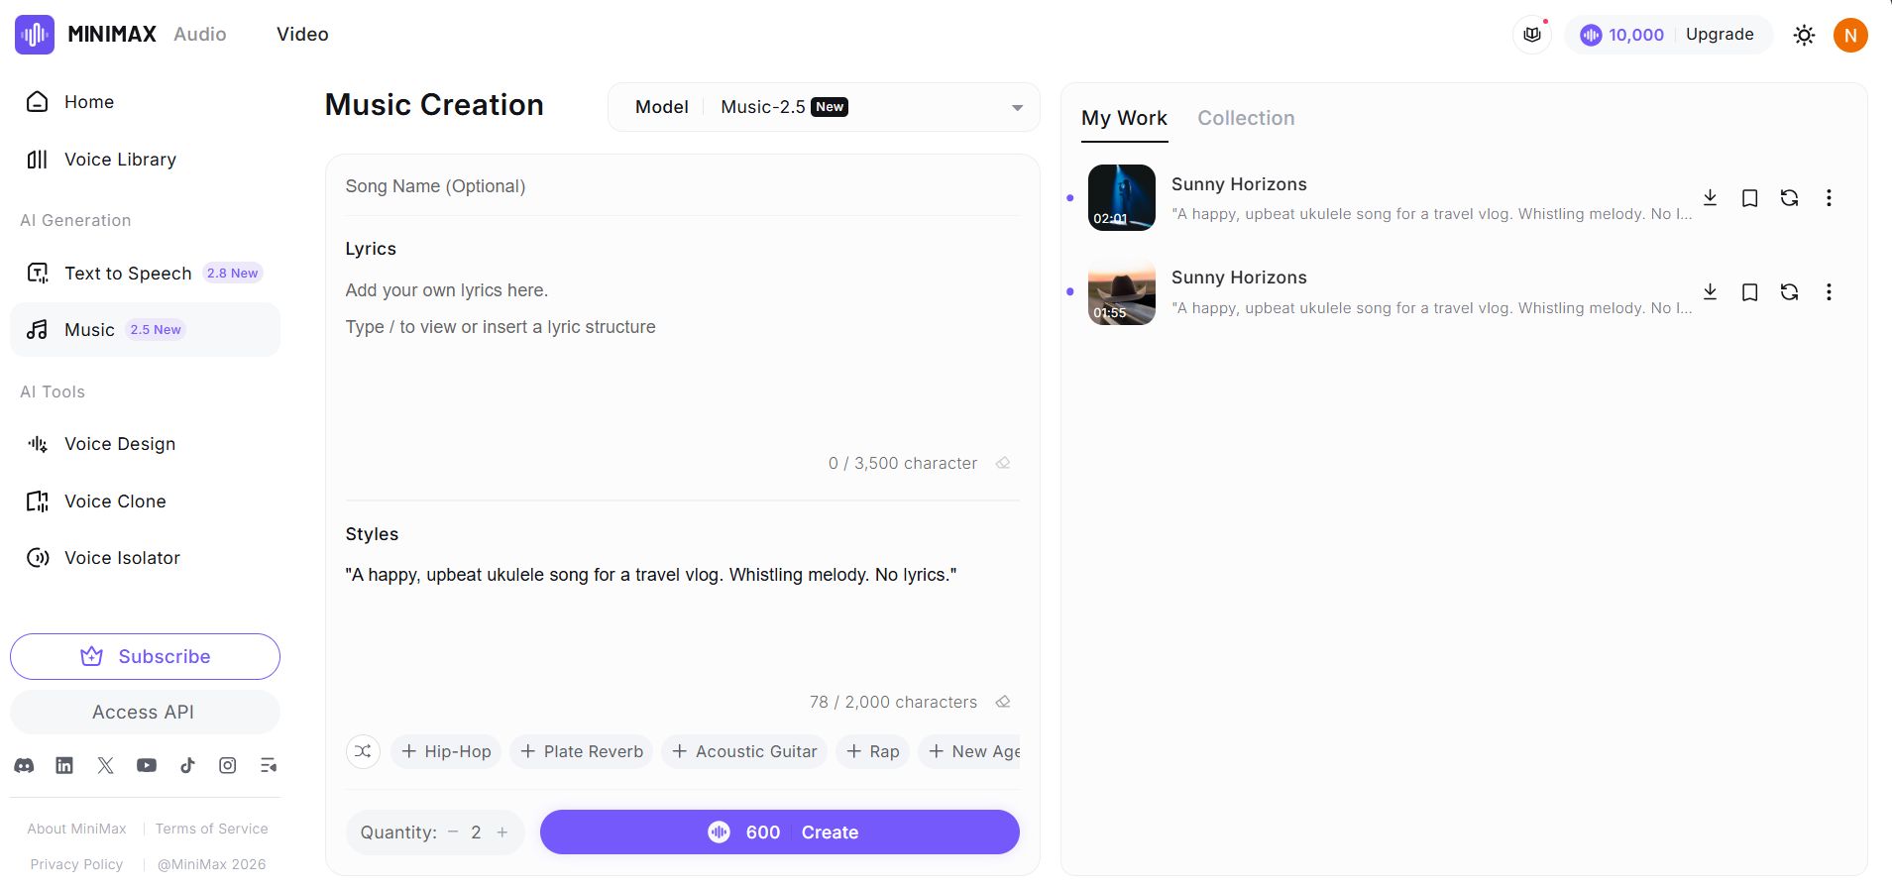Toggle the light/dark theme sun icon
The width and height of the screenshot is (1892, 888).
pos(1804,35)
